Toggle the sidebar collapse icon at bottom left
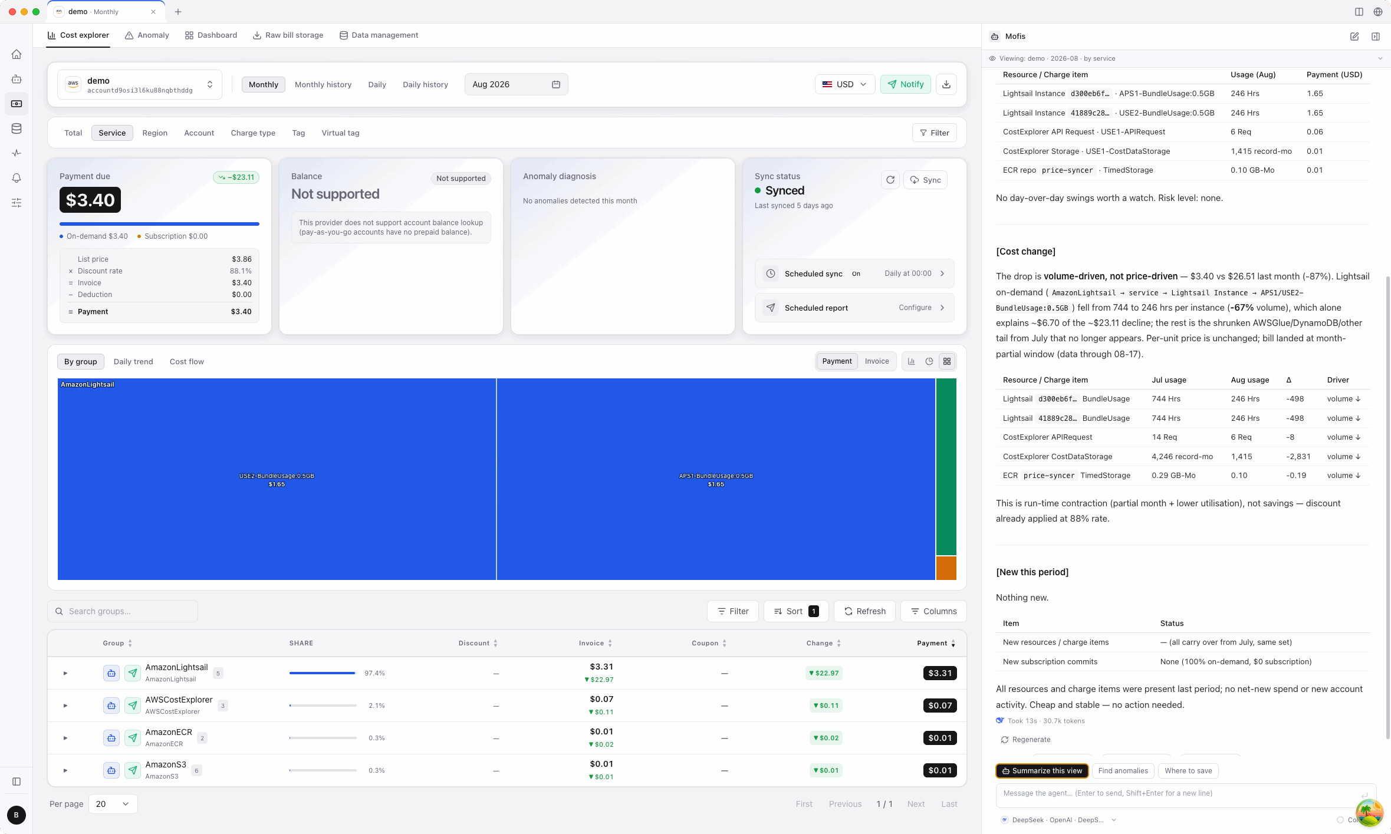The image size is (1391, 834). (17, 782)
